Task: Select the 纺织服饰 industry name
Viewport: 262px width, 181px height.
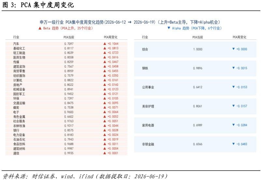Action: point(19,76)
